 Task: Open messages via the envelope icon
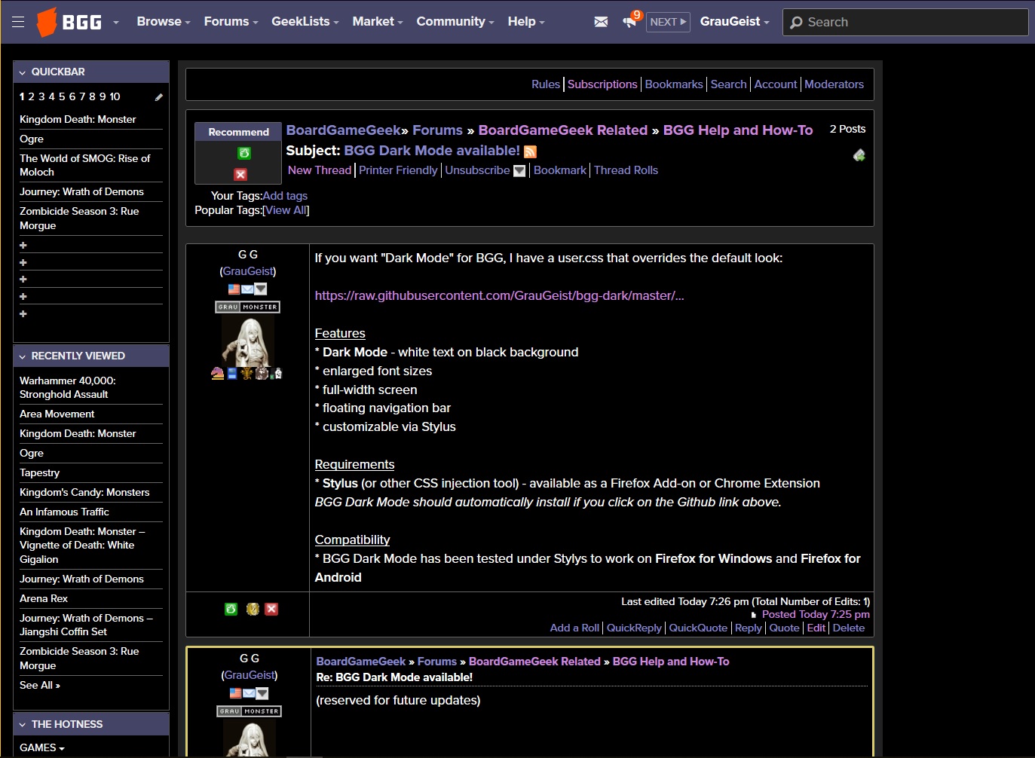tap(601, 22)
